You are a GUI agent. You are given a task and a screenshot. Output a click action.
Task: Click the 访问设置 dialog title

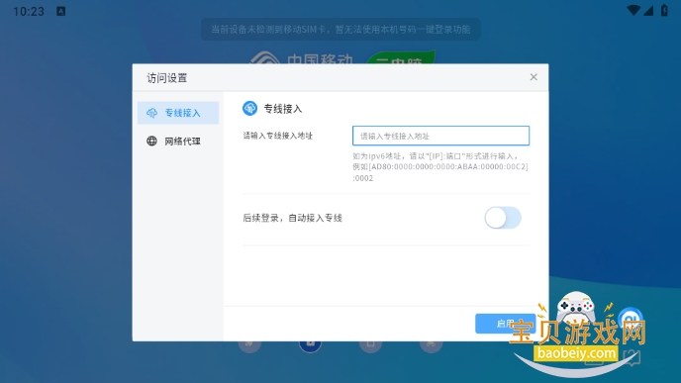pyautogui.click(x=166, y=78)
